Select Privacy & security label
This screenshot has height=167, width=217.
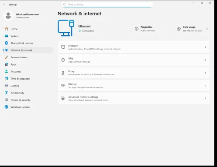(21, 100)
